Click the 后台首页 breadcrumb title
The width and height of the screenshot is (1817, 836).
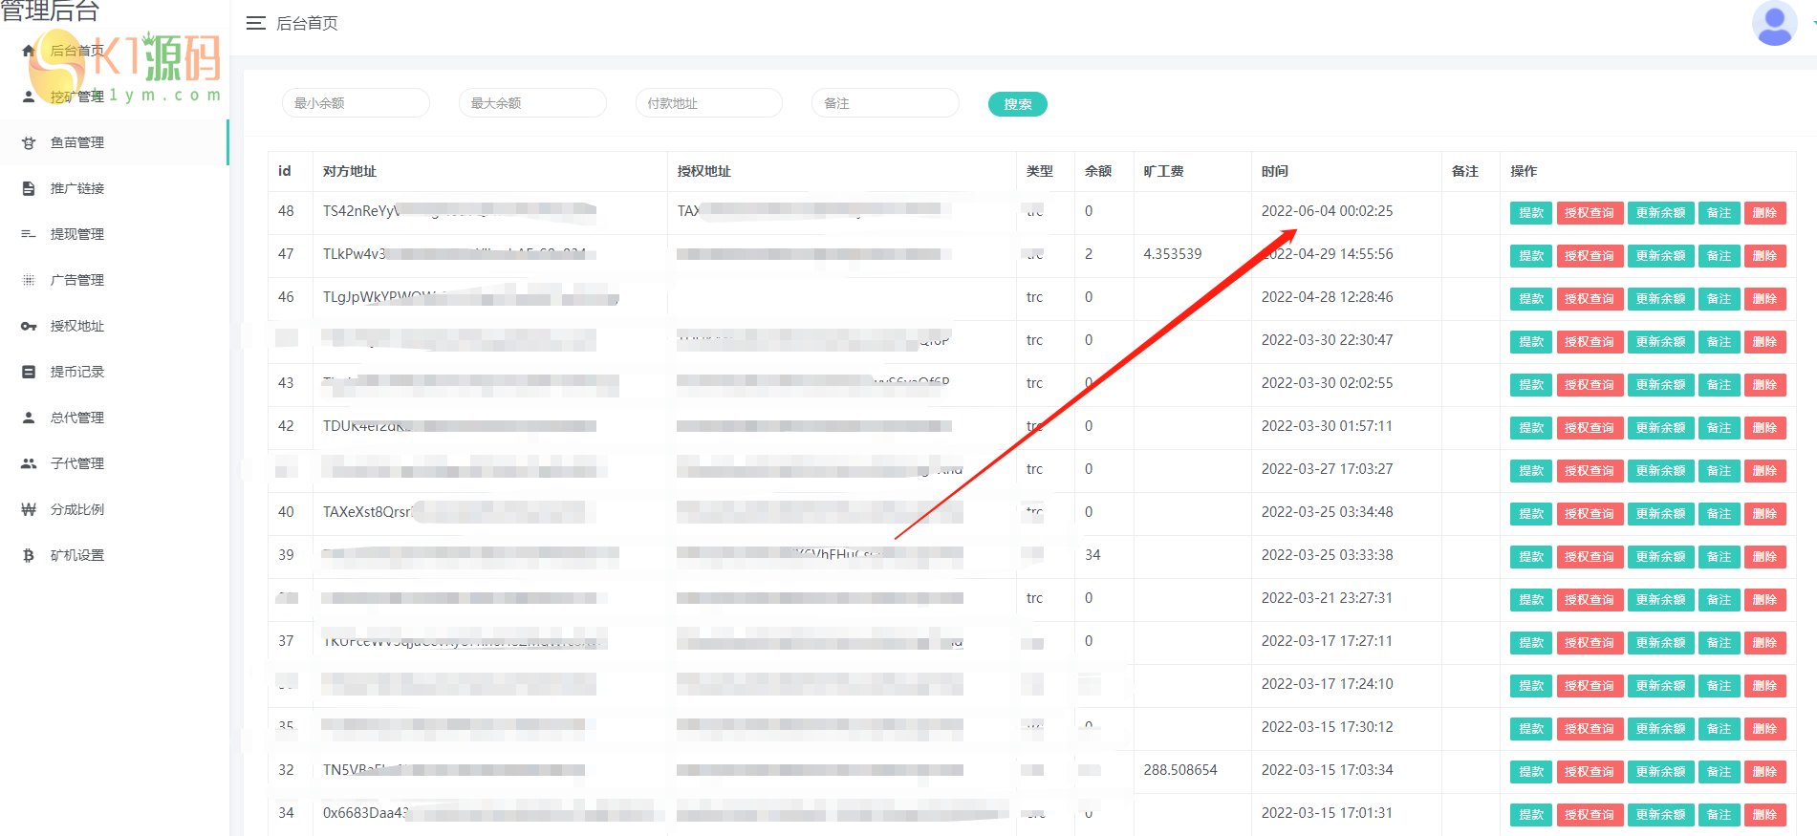(x=307, y=23)
